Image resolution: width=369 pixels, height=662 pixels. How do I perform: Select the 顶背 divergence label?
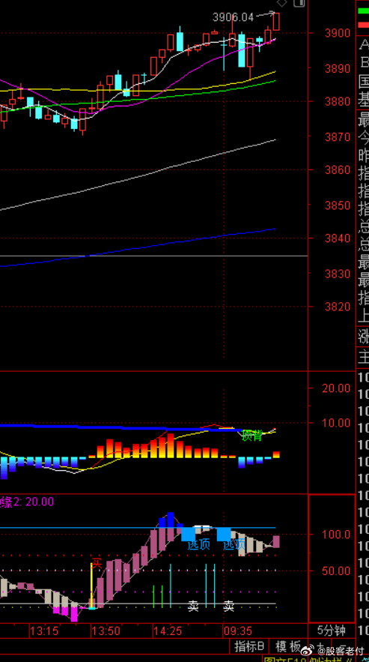[251, 436]
